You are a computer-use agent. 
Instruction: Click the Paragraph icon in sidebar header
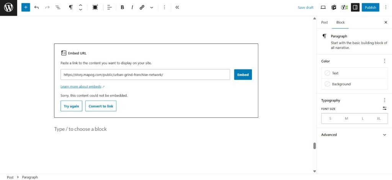[x=324, y=36]
